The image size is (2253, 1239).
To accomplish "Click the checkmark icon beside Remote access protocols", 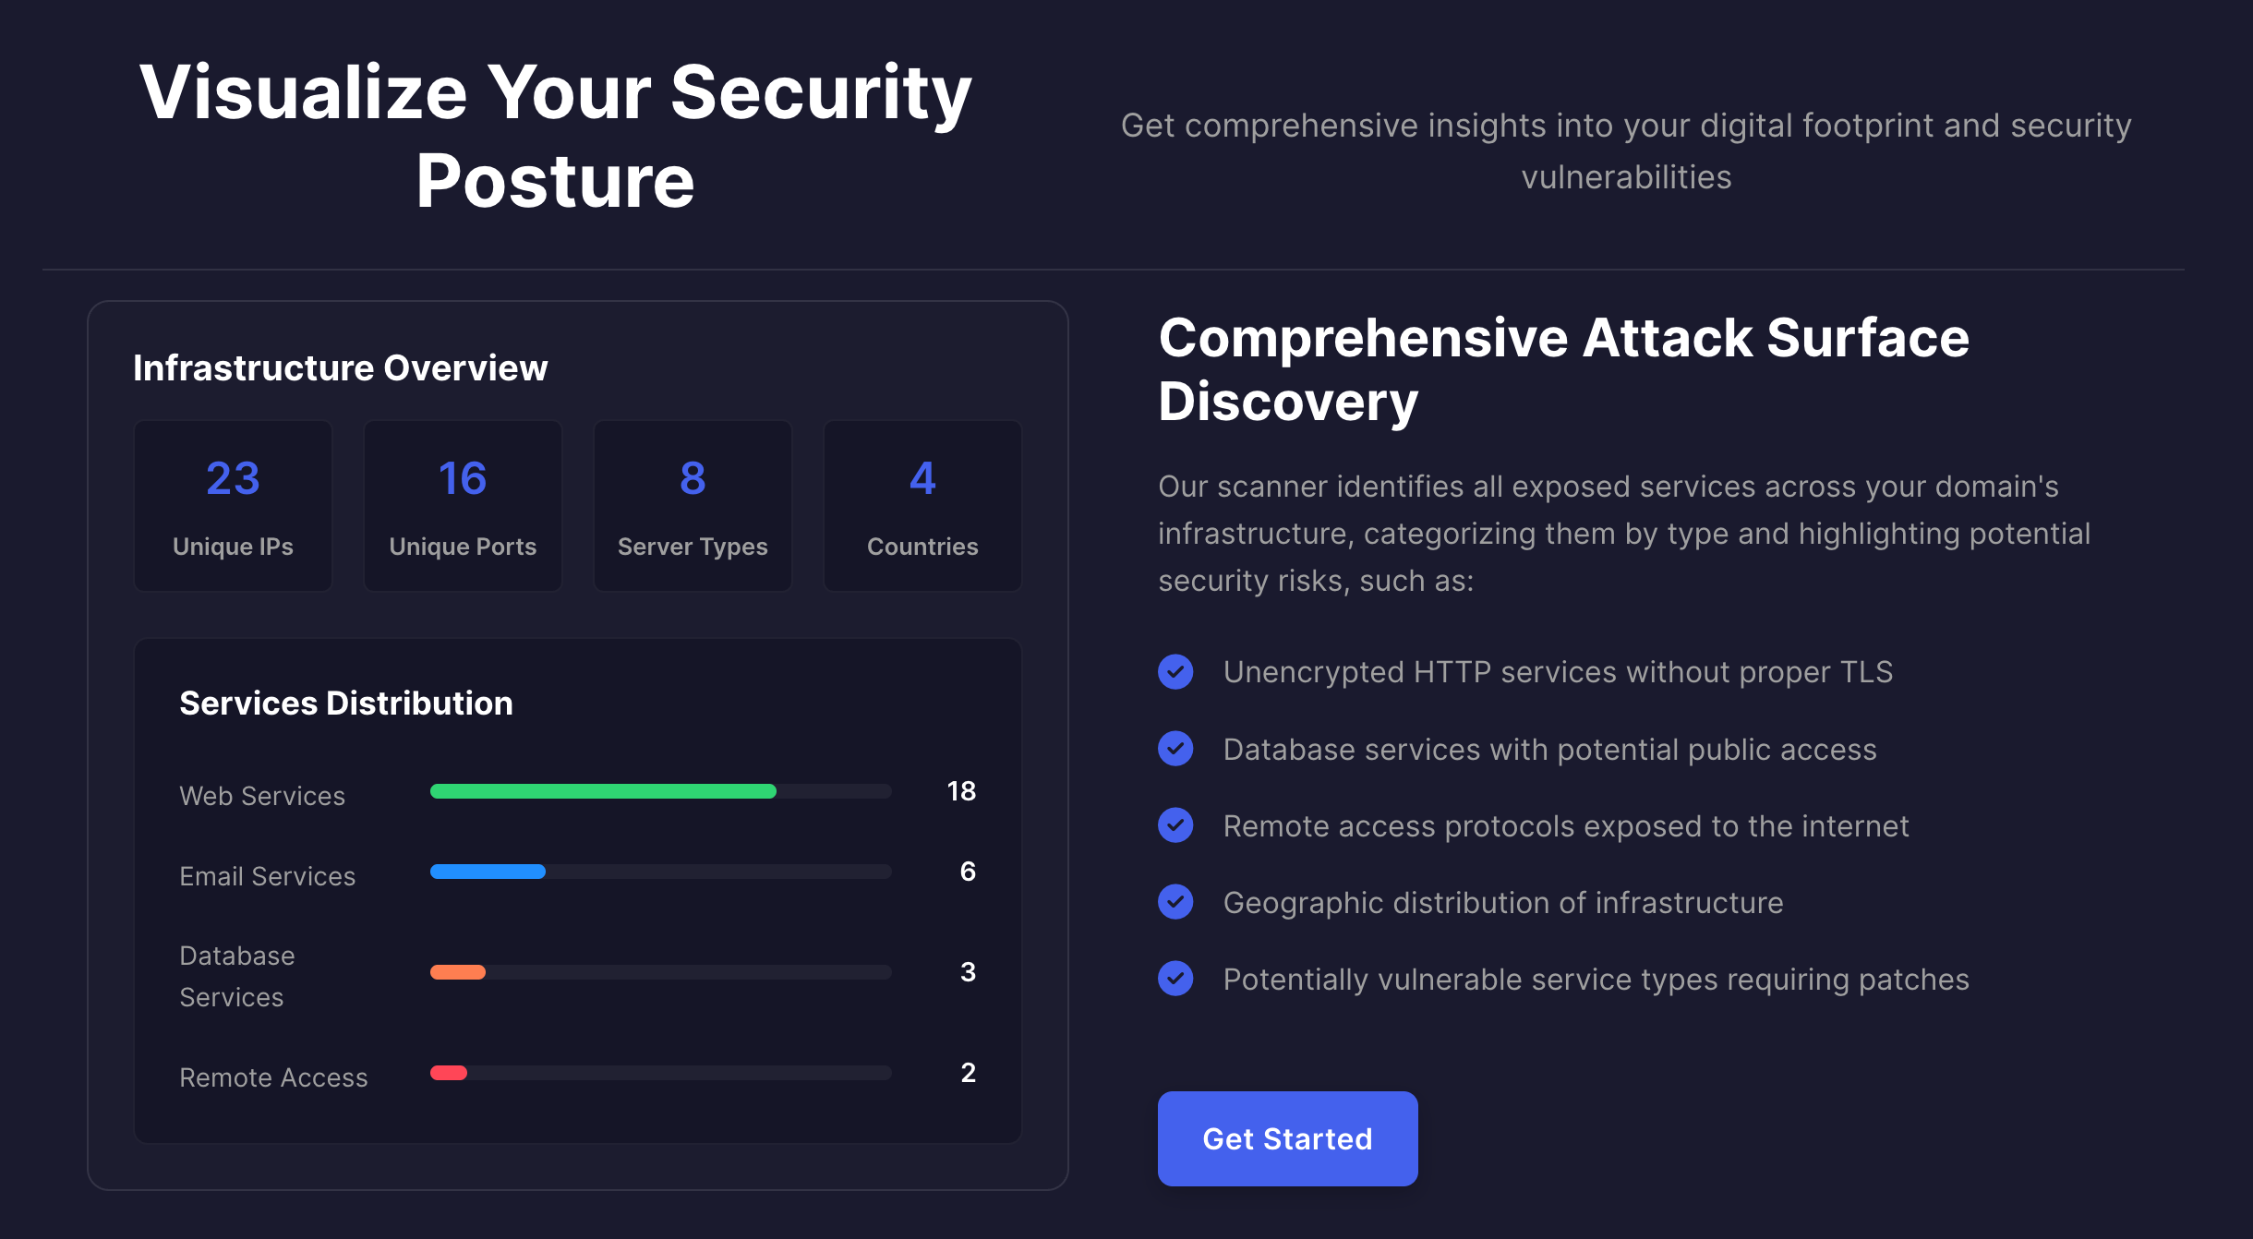I will pyautogui.click(x=1175, y=825).
